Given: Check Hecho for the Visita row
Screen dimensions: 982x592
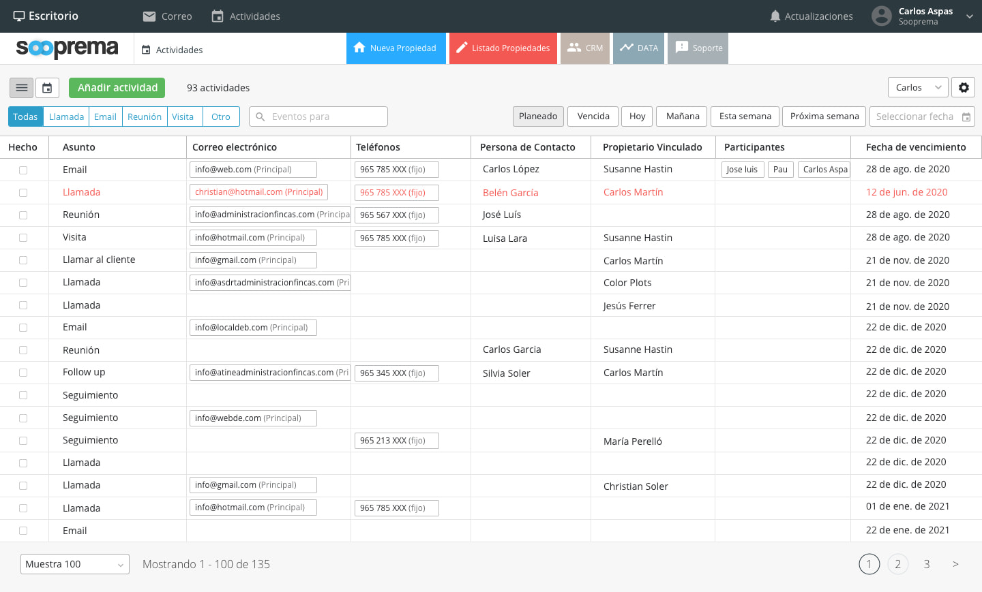Looking at the screenshot, I should 23,238.
